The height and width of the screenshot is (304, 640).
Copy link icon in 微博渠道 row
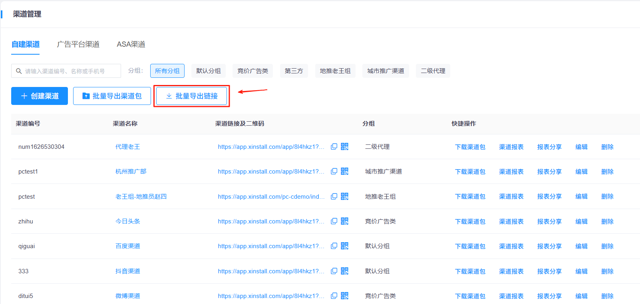click(334, 296)
